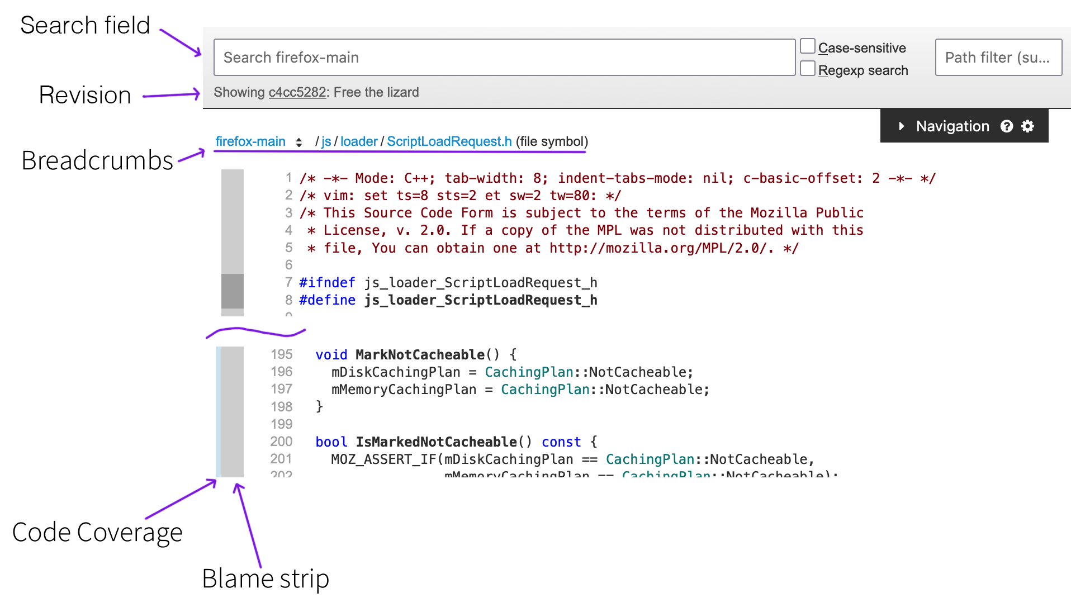Enable the Case-sensitive checkbox
Image resolution: width=1071 pixels, height=607 pixels.
(807, 46)
